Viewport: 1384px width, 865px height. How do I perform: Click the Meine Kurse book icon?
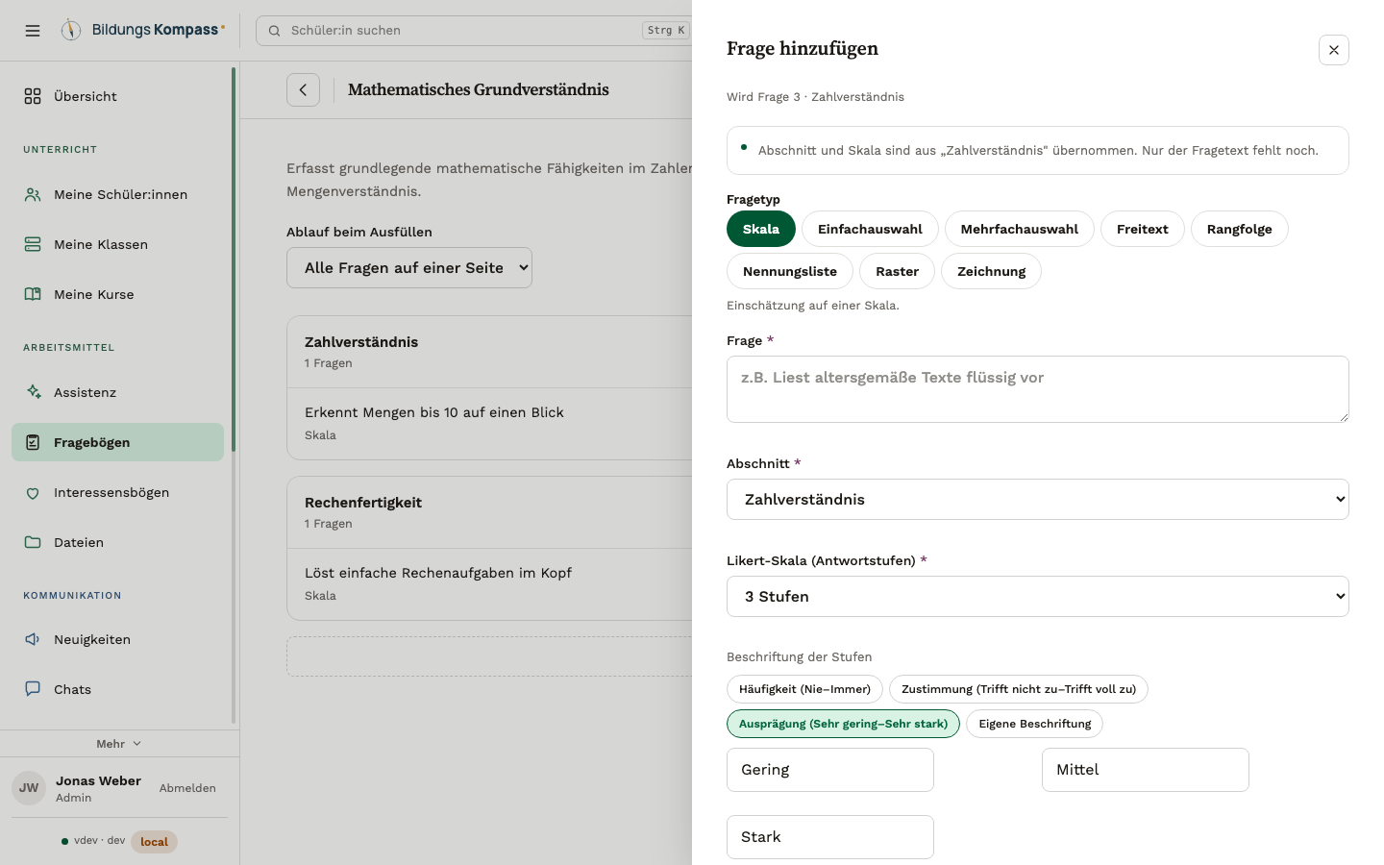33,294
